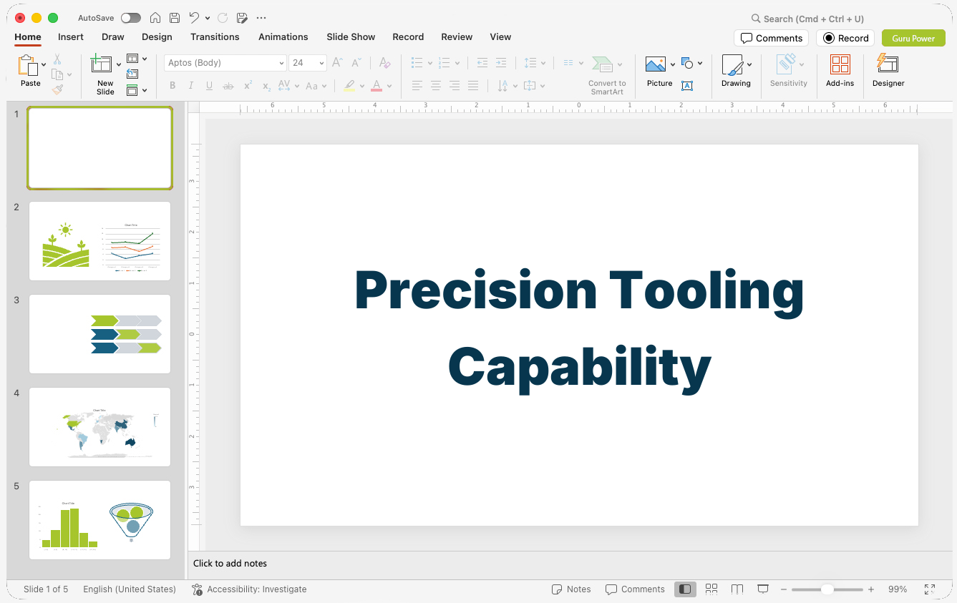Viewport: 957px width, 603px height.
Task: Open the Drawing tools
Action: pyautogui.click(x=736, y=72)
